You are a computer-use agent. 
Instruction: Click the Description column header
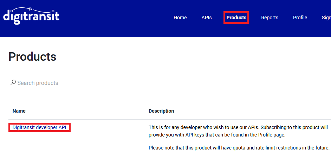tap(161, 111)
